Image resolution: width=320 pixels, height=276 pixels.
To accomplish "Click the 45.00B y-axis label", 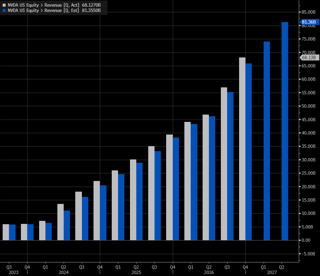I will tap(309, 120).
